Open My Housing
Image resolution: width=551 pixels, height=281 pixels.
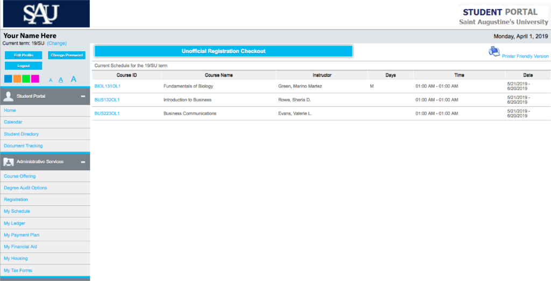click(45, 258)
